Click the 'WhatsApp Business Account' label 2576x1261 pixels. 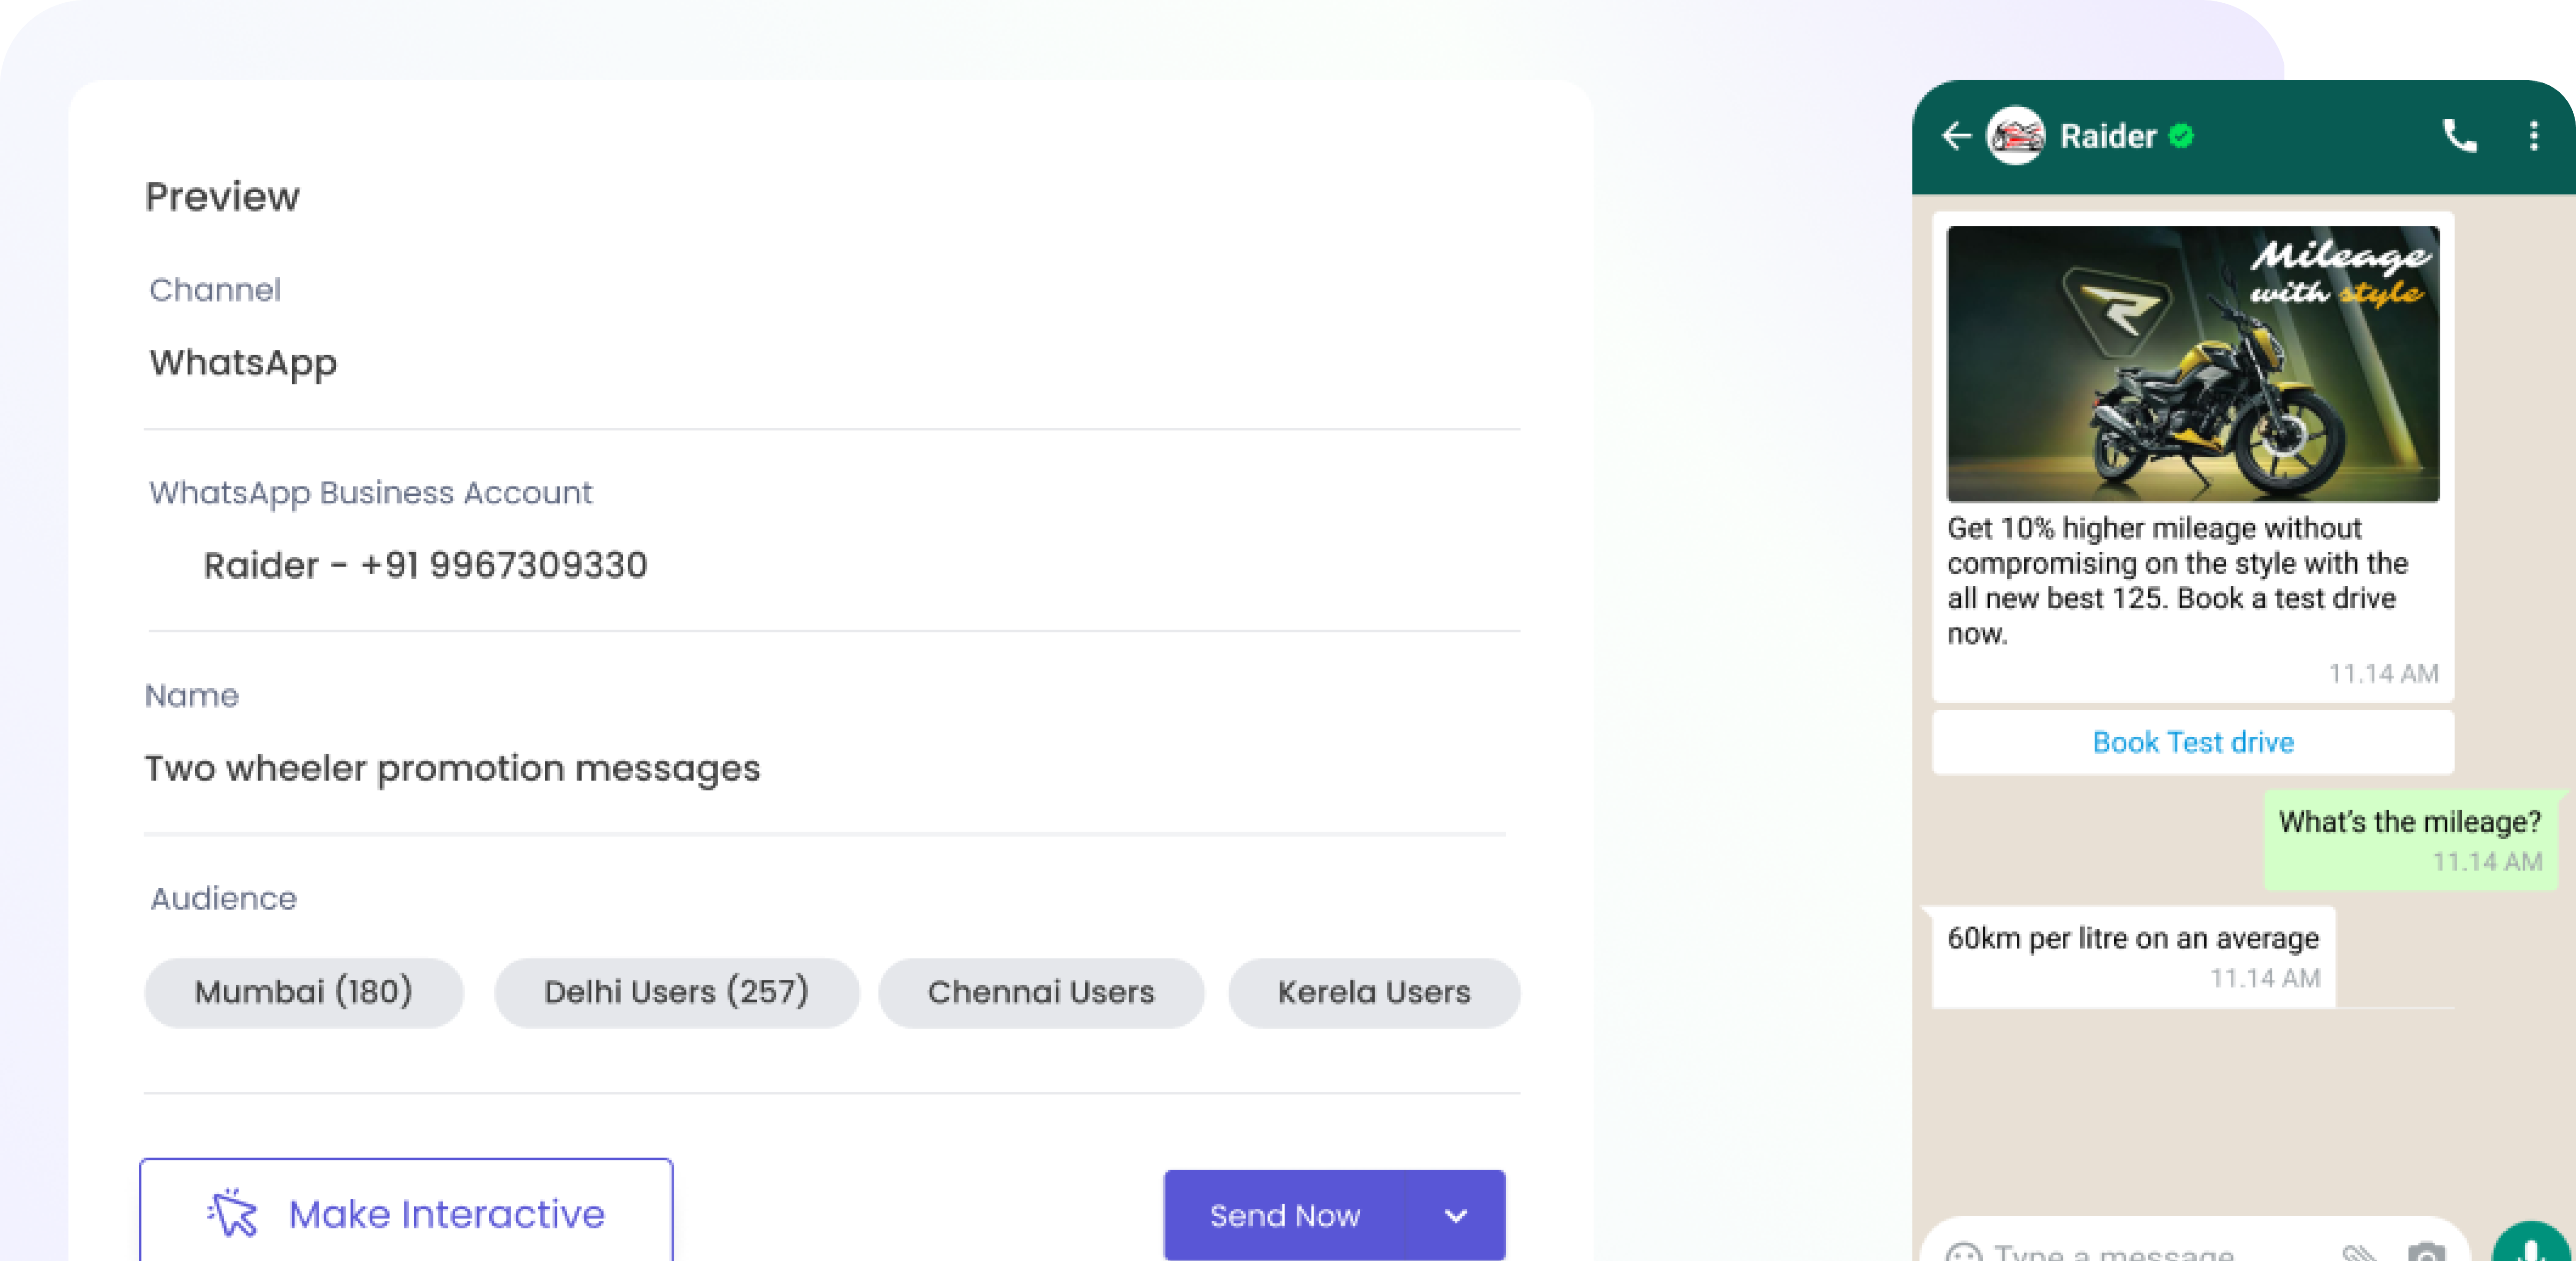pyautogui.click(x=371, y=493)
